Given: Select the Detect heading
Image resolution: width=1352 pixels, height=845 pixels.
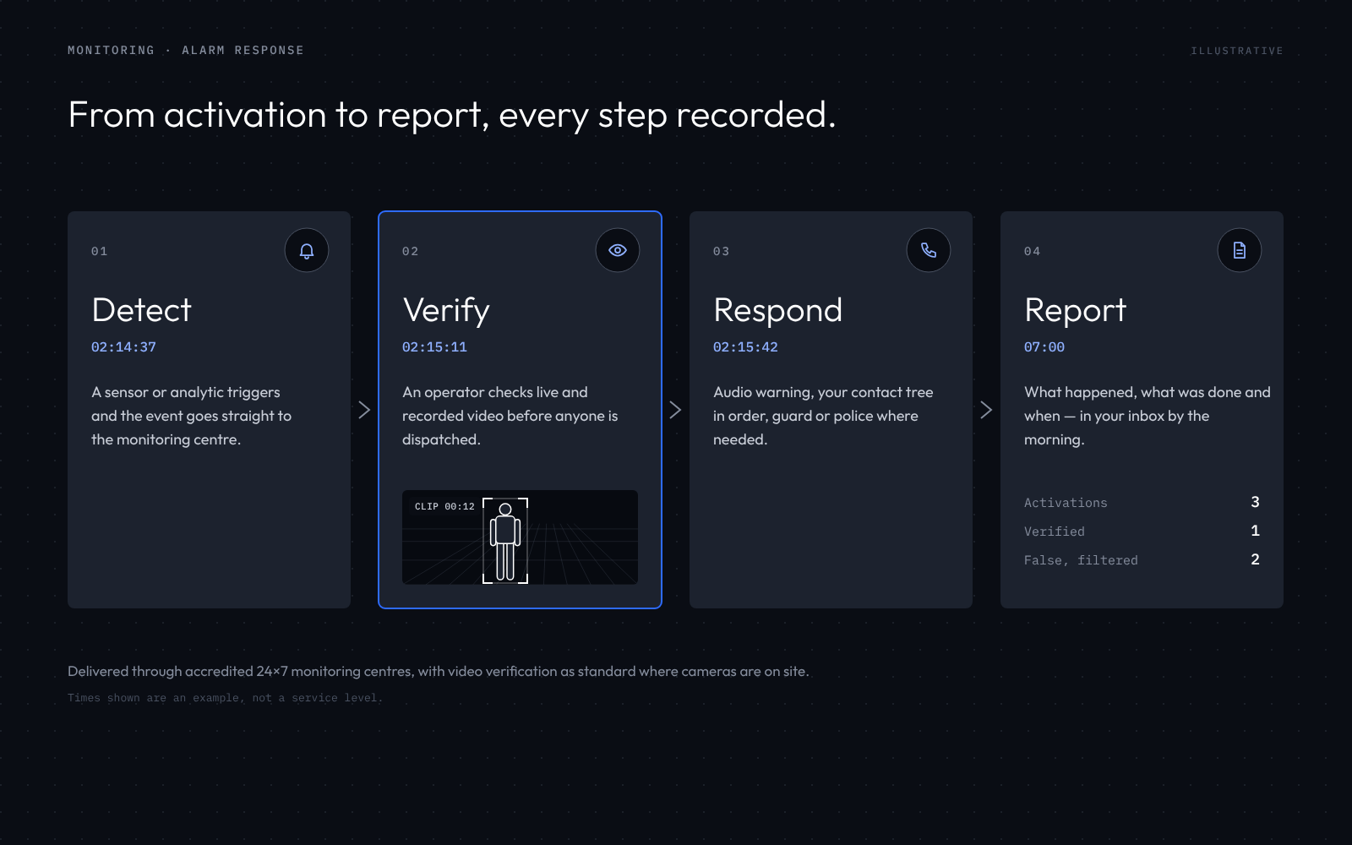Looking at the screenshot, I should 142,310.
